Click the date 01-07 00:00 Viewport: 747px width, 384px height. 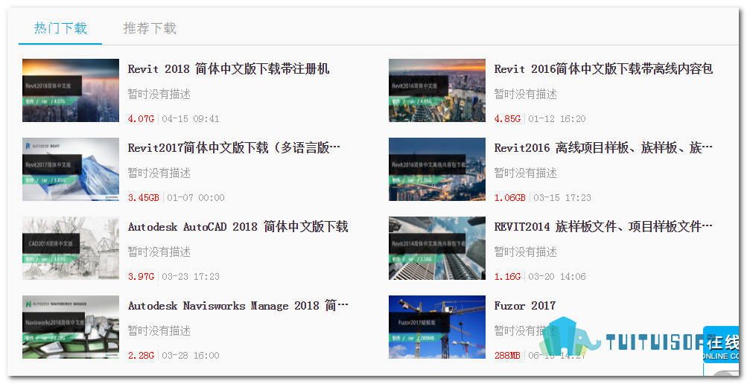196,197
